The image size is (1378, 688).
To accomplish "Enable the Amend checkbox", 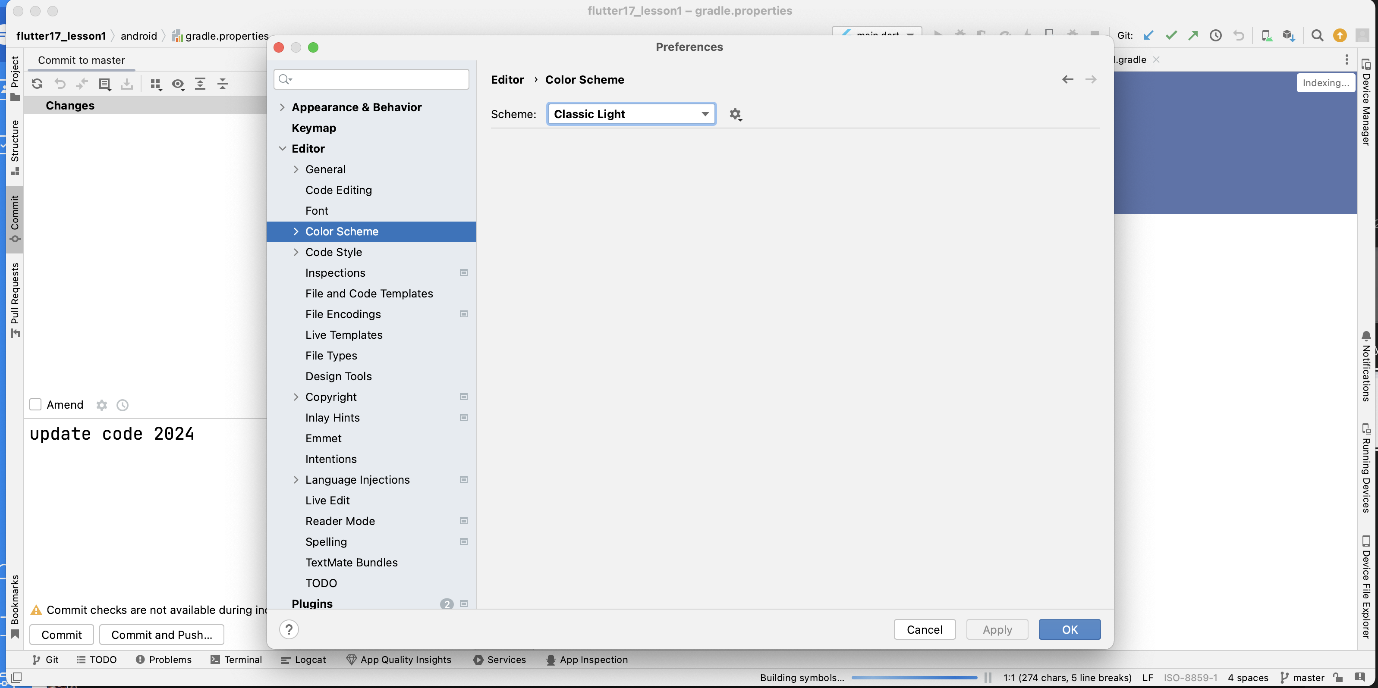I will click(35, 405).
